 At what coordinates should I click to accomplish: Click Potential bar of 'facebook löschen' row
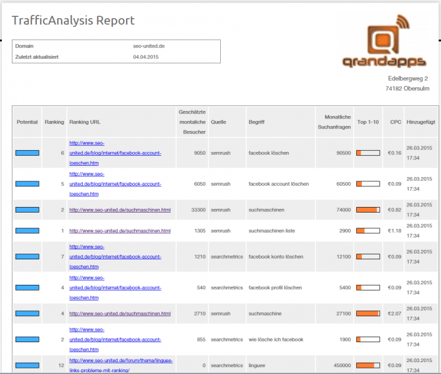27,153
